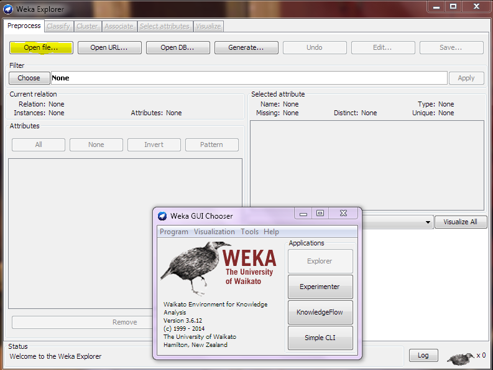Click the WEKA logo image in GUI Chooser
The image size is (493, 370).
pos(219,268)
